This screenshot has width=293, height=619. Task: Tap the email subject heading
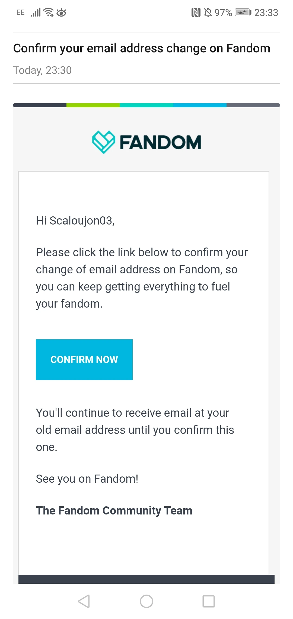[142, 48]
